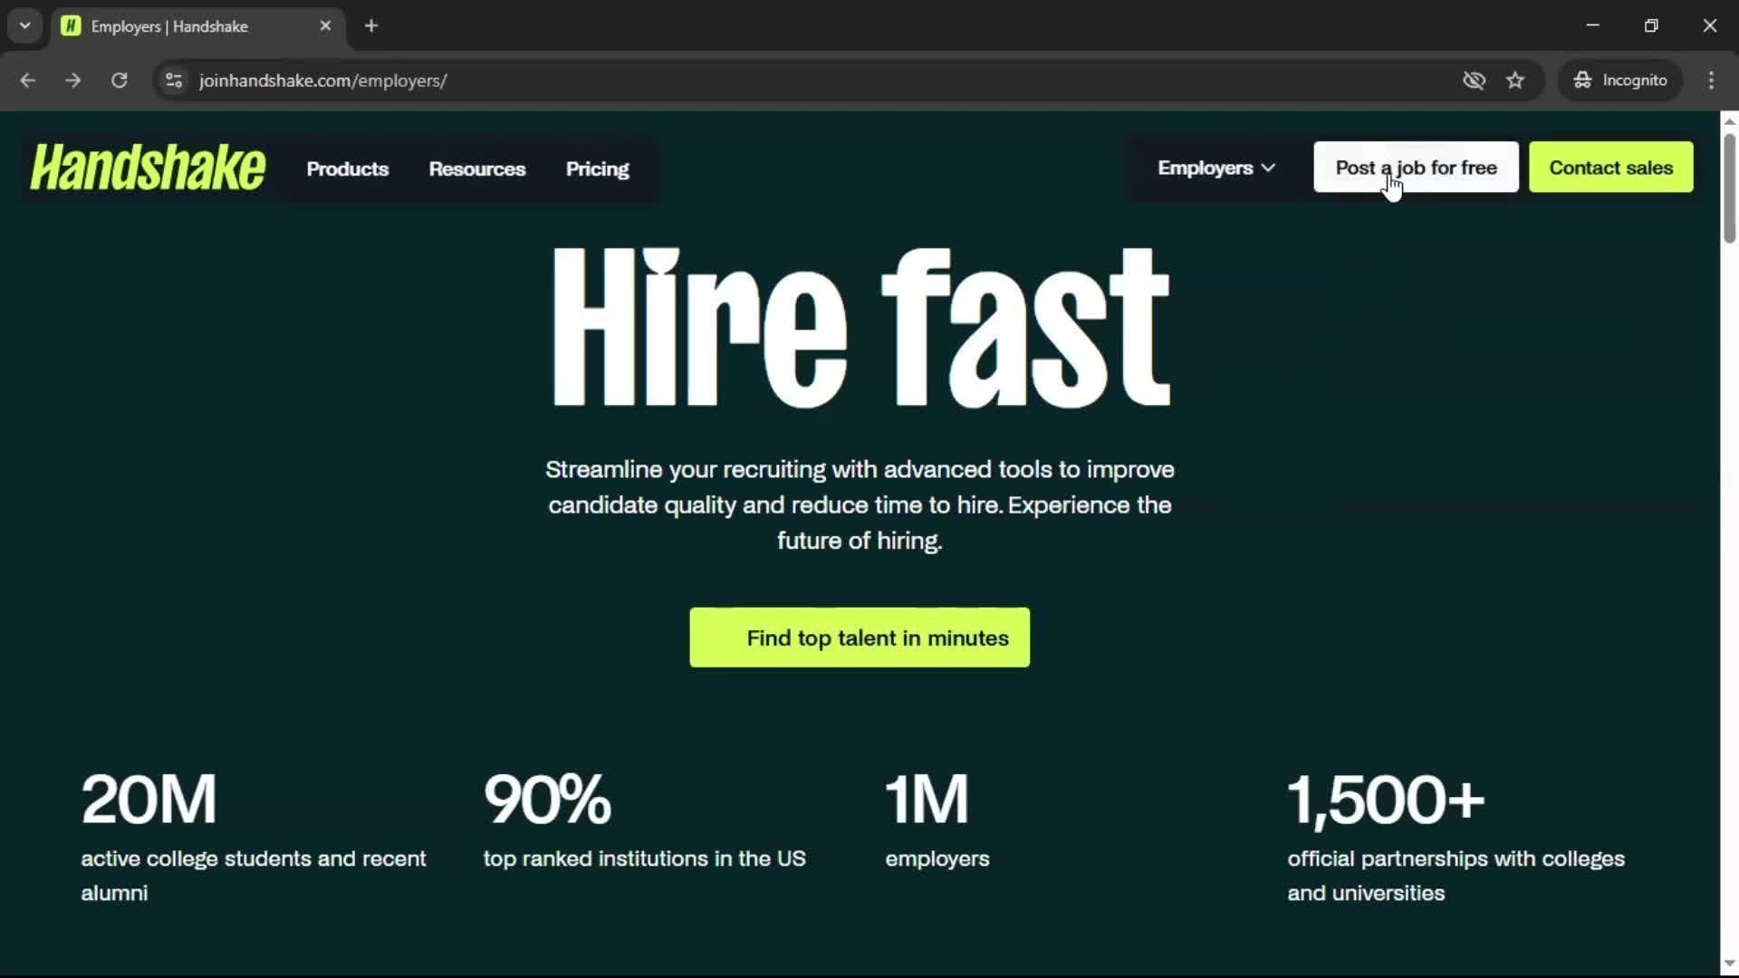Click the scrollbar down arrow
The width and height of the screenshot is (1739, 978).
tap(1729, 964)
